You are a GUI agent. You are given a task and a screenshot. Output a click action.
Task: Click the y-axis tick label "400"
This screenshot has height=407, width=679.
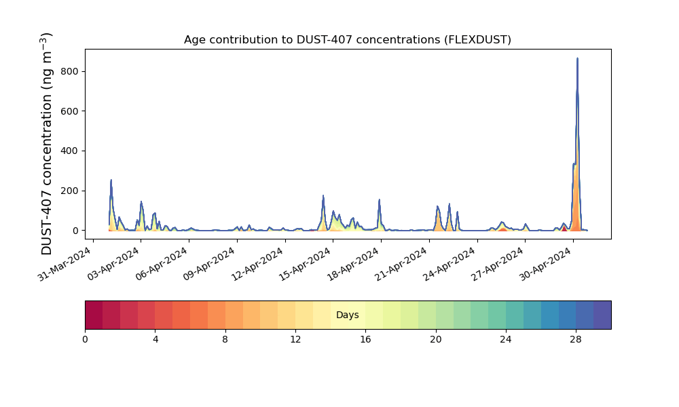coord(69,151)
